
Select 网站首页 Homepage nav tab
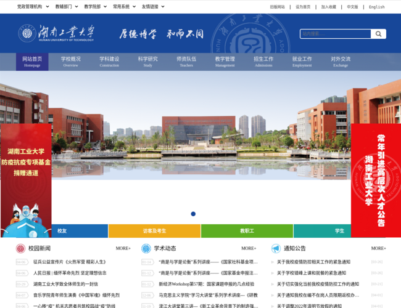pos(32,62)
